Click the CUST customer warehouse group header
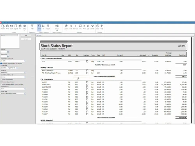The height and width of the screenshot is (146, 195). click(51, 58)
